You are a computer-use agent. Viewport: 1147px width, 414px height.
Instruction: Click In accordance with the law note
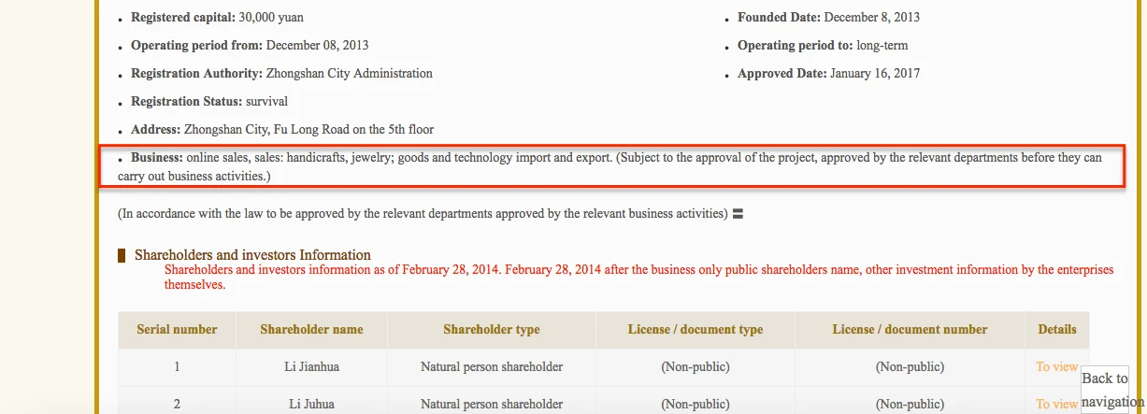423,214
